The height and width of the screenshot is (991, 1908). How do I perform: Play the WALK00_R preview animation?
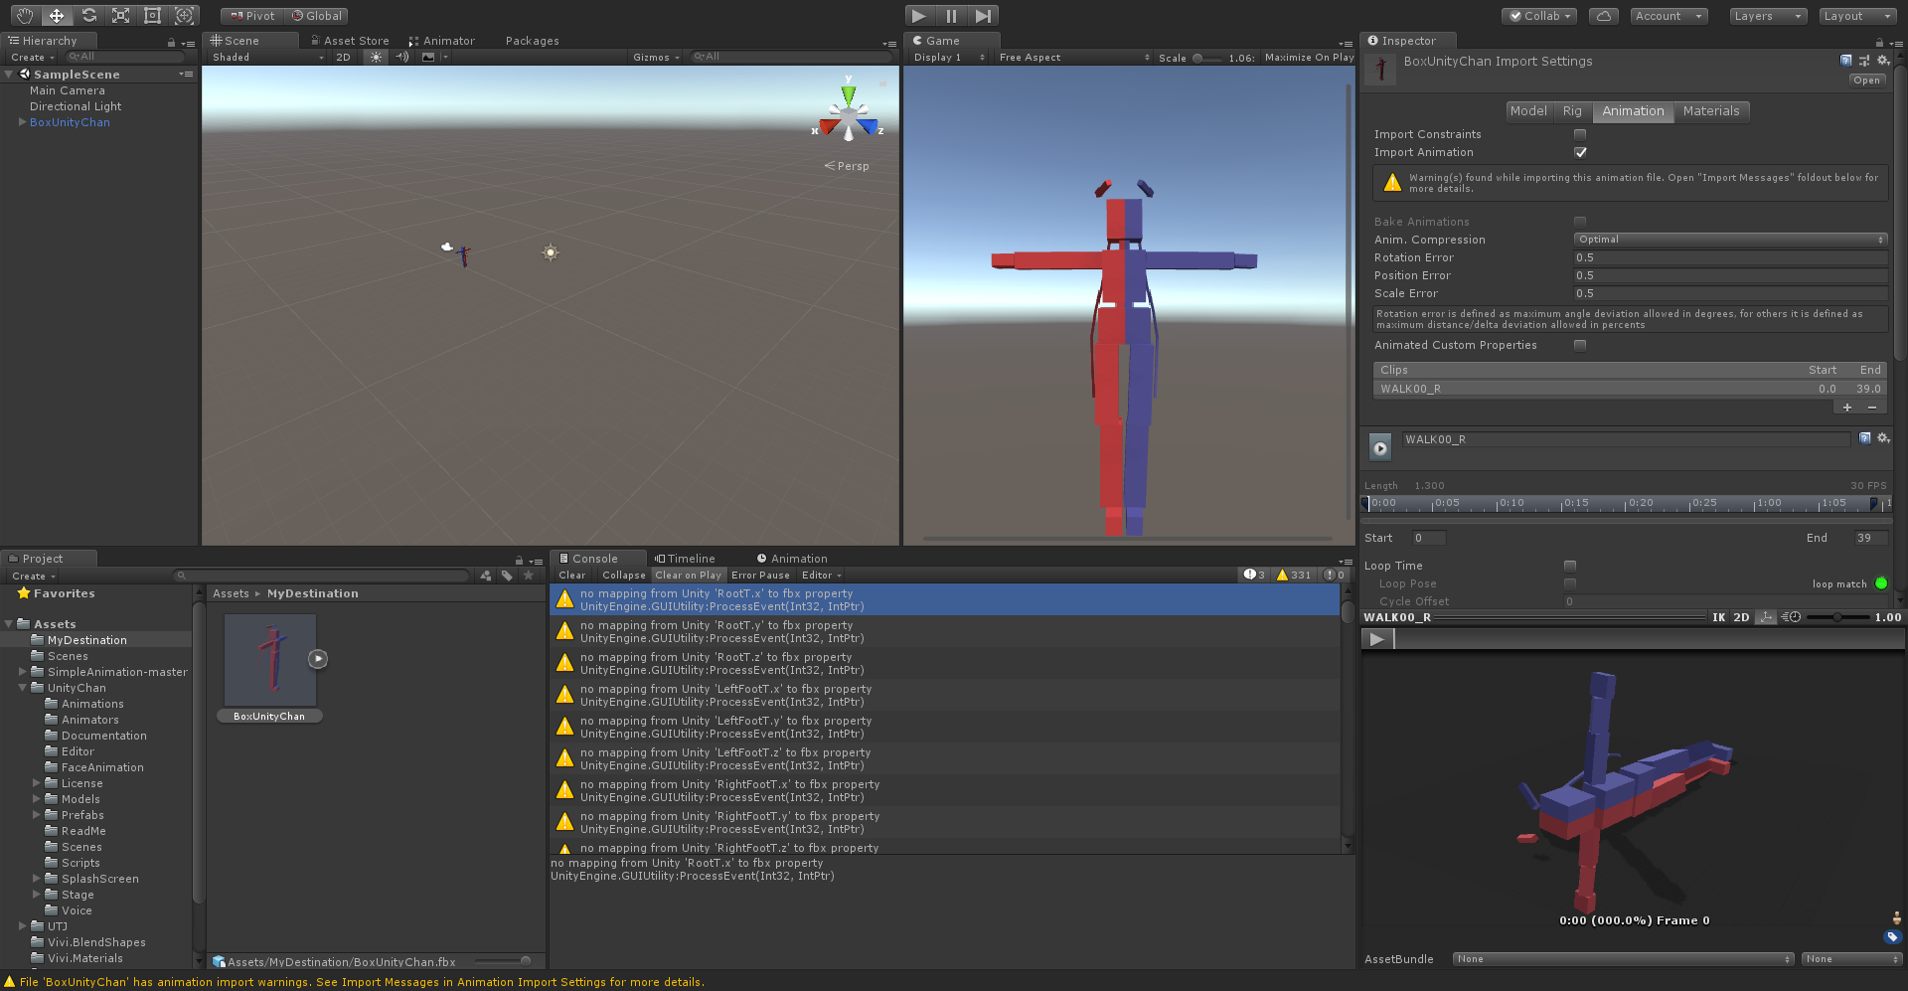[x=1376, y=639]
